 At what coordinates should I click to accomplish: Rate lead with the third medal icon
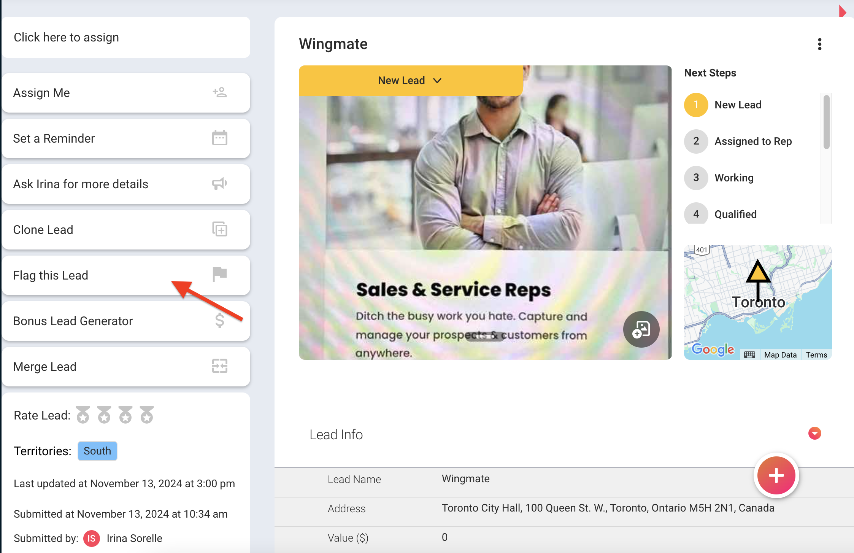(125, 415)
